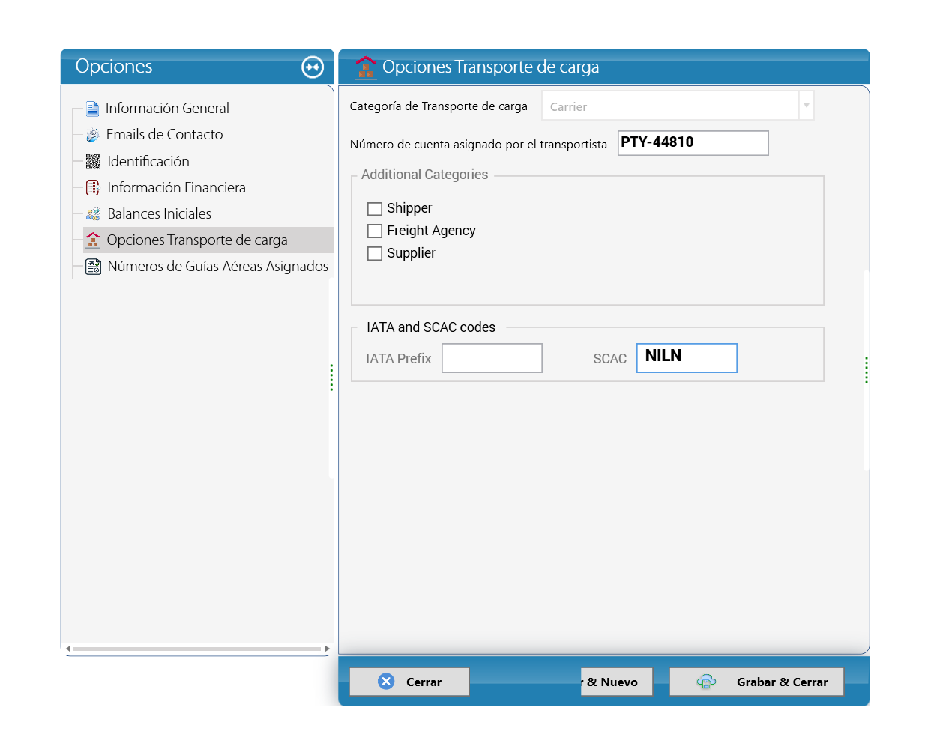Click the Información Financiera icon
Screen dimensions: 937x749
click(93, 187)
